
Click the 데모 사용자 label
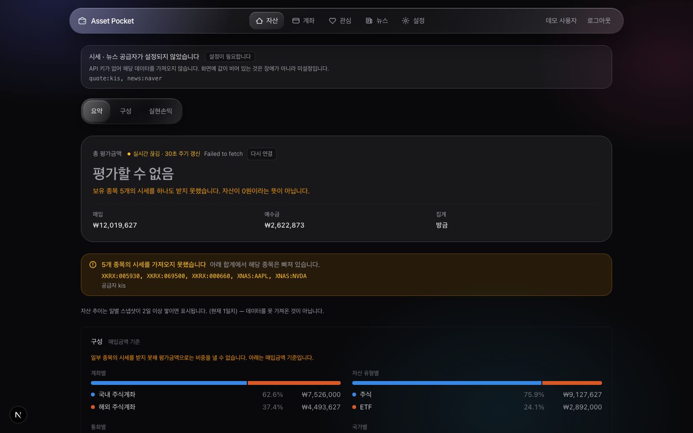(561, 21)
